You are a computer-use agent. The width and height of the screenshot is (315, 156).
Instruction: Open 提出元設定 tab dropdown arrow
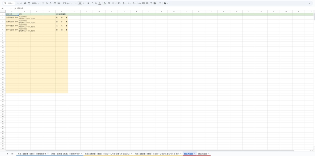[x=209, y=154]
